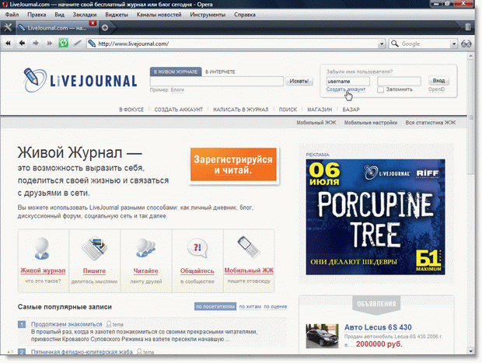Screen dimensions: 482x363
Task: Click into the LiveJournal search field
Action: [217, 81]
